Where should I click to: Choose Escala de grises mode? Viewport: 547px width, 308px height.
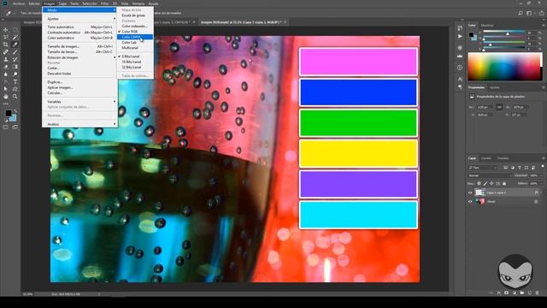tap(135, 15)
